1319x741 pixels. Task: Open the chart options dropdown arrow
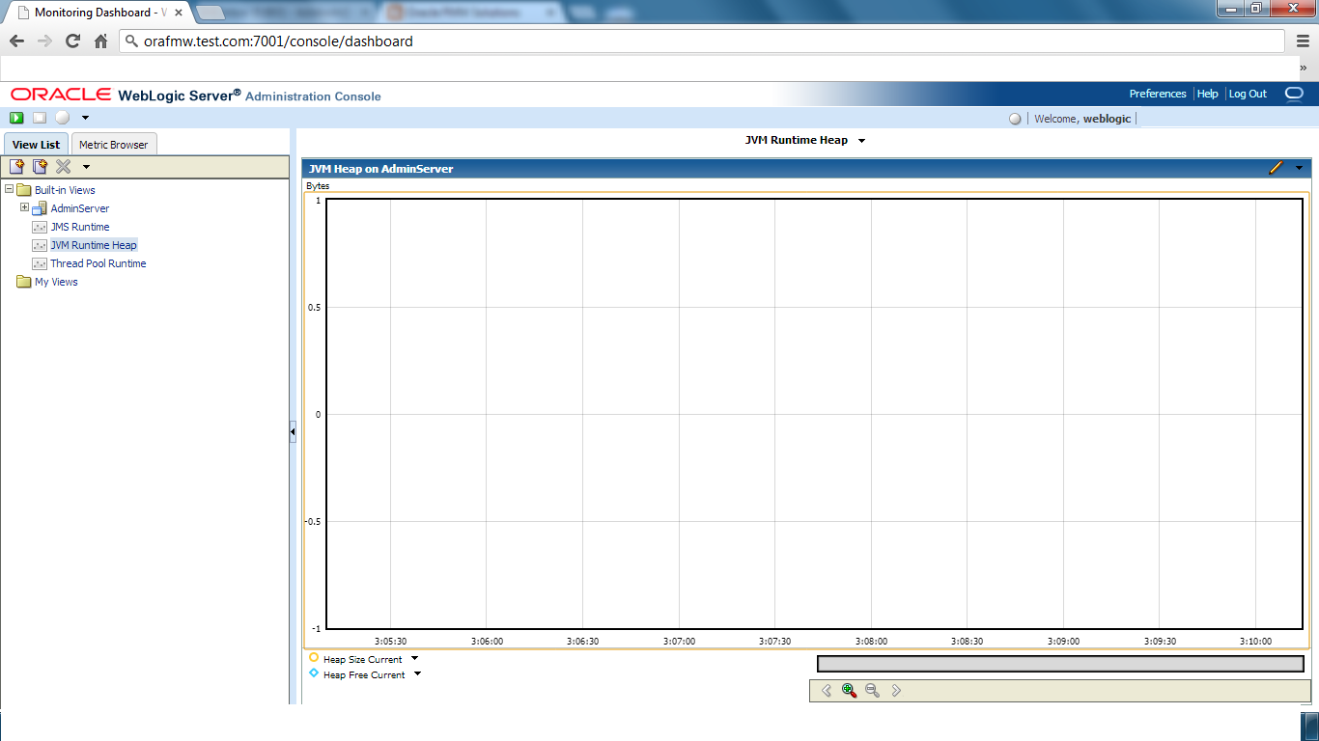coord(1297,168)
